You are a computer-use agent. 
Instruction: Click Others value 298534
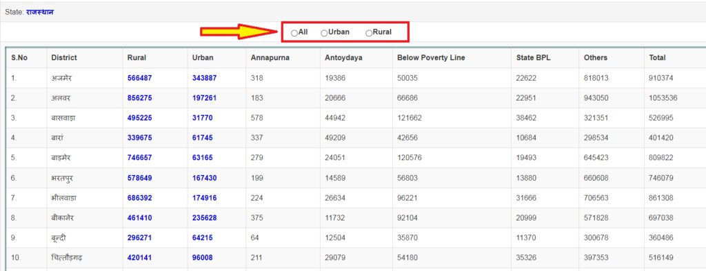pyautogui.click(x=596, y=138)
